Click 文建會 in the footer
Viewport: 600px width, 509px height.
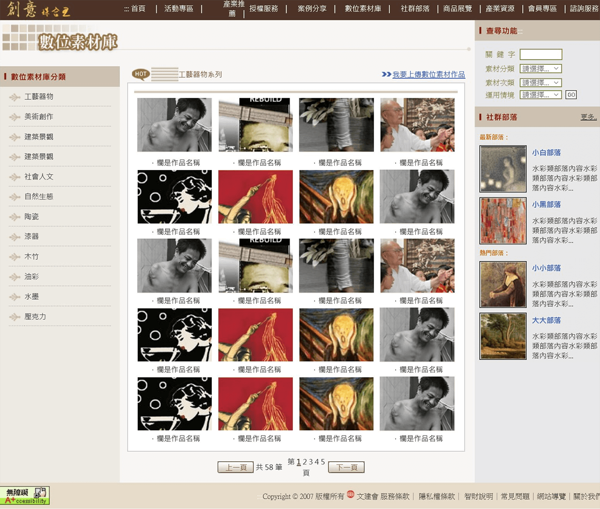point(367,496)
